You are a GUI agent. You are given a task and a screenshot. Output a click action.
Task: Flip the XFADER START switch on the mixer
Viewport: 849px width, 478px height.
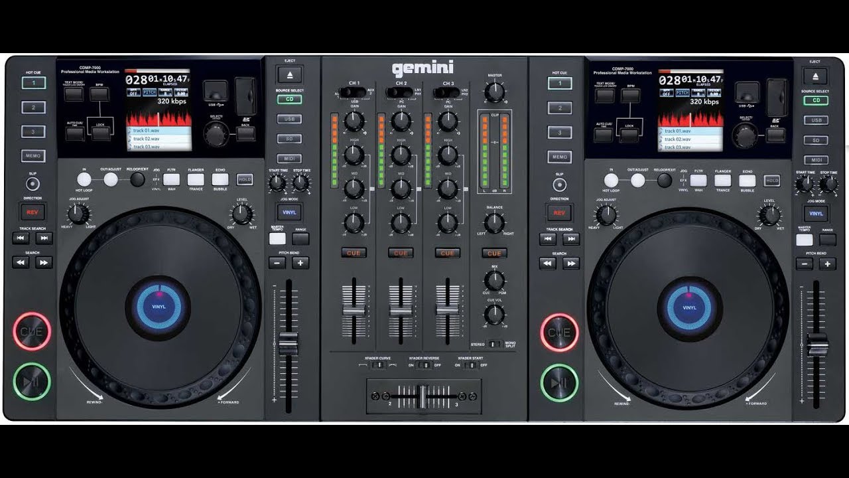[472, 365]
